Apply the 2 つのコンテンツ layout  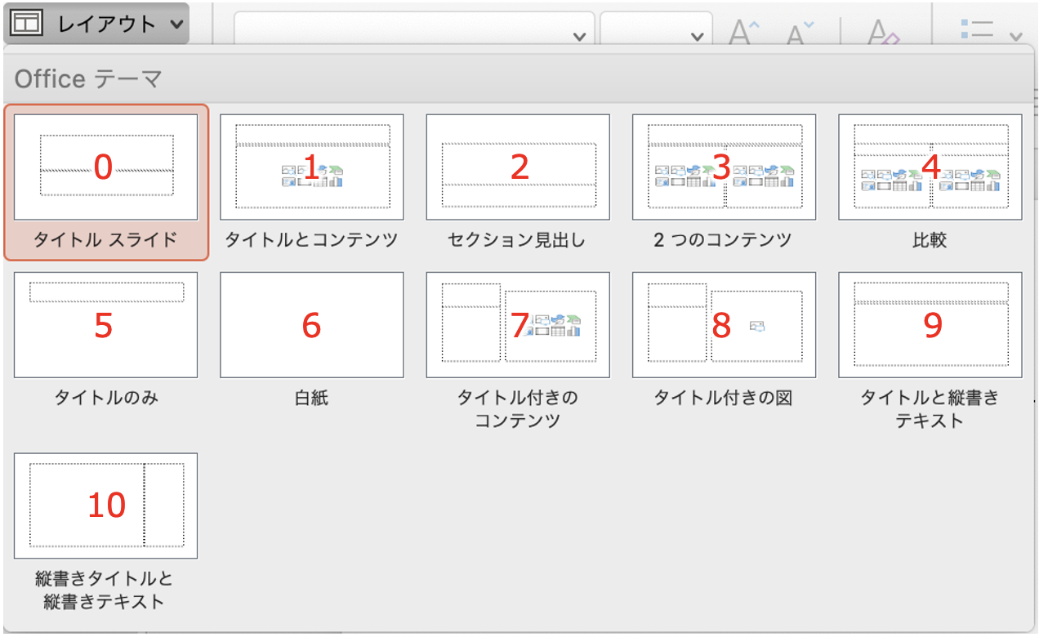[x=724, y=167]
